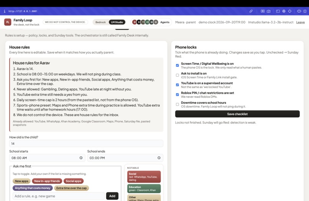Click the globe icon in the top toolbar
The image size is (309, 201).
coord(284,11)
